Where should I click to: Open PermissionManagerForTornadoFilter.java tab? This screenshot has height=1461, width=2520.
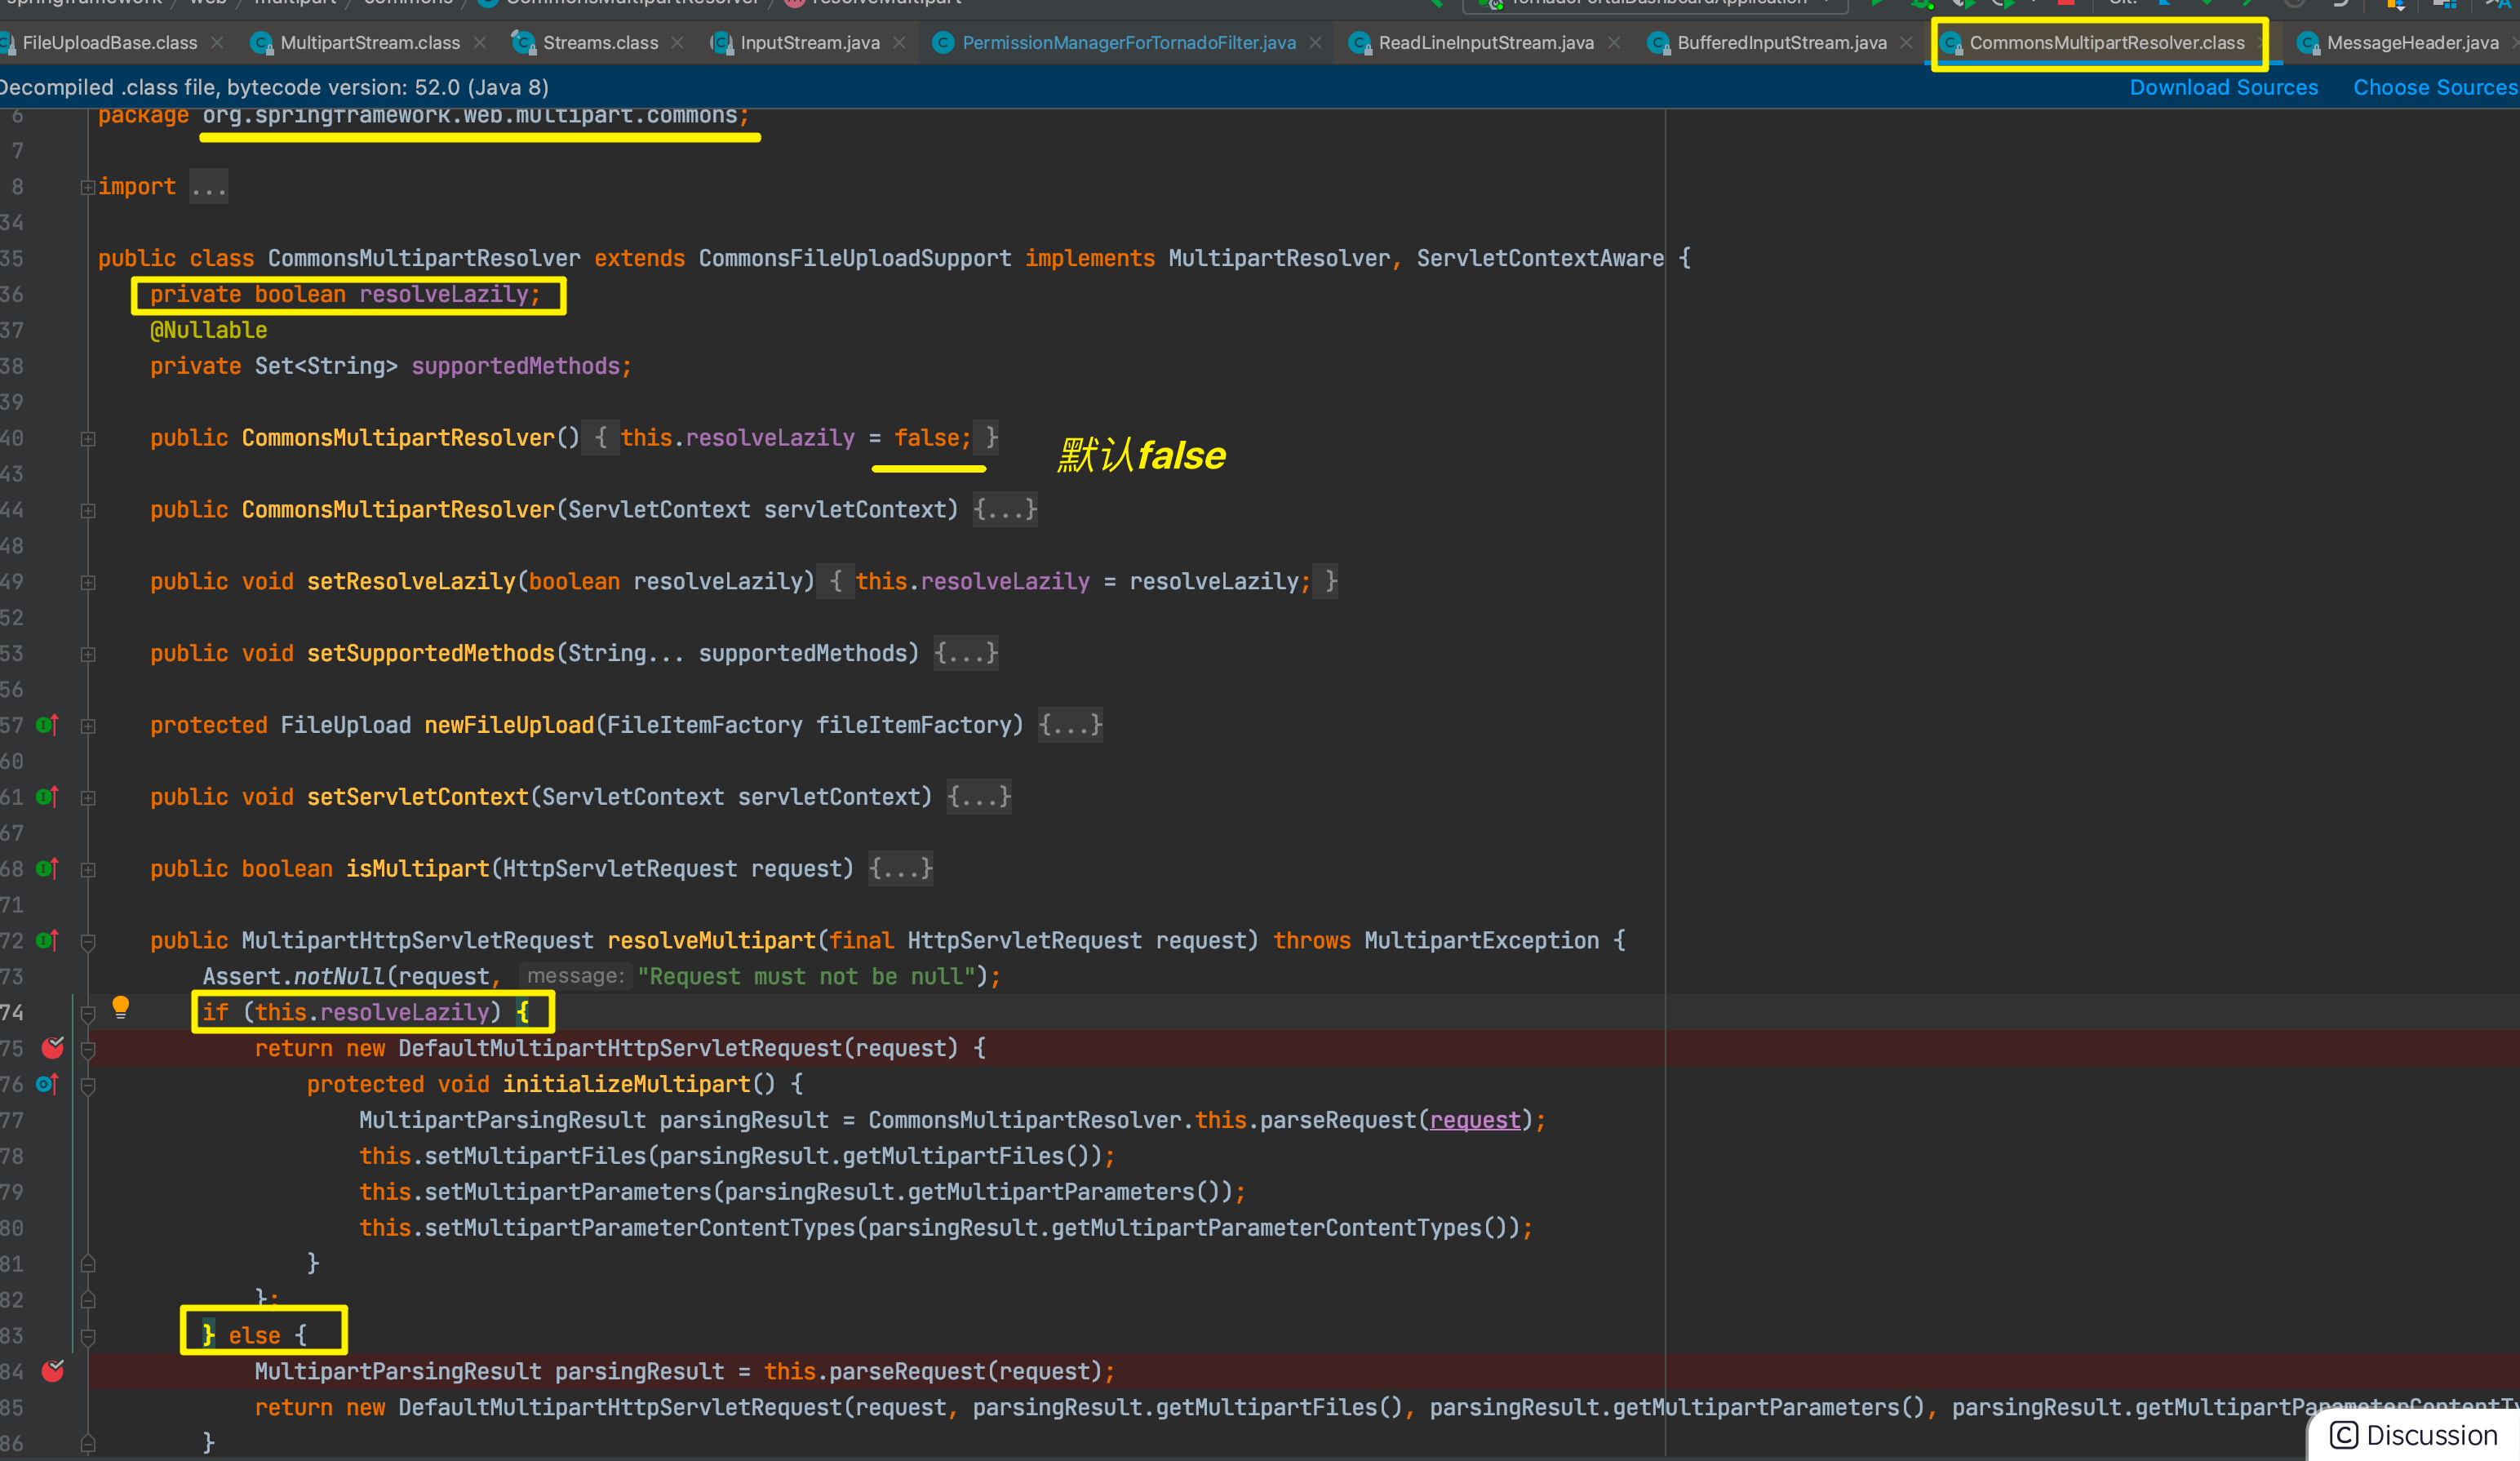pyautogui.click(x=1129, y=43)
